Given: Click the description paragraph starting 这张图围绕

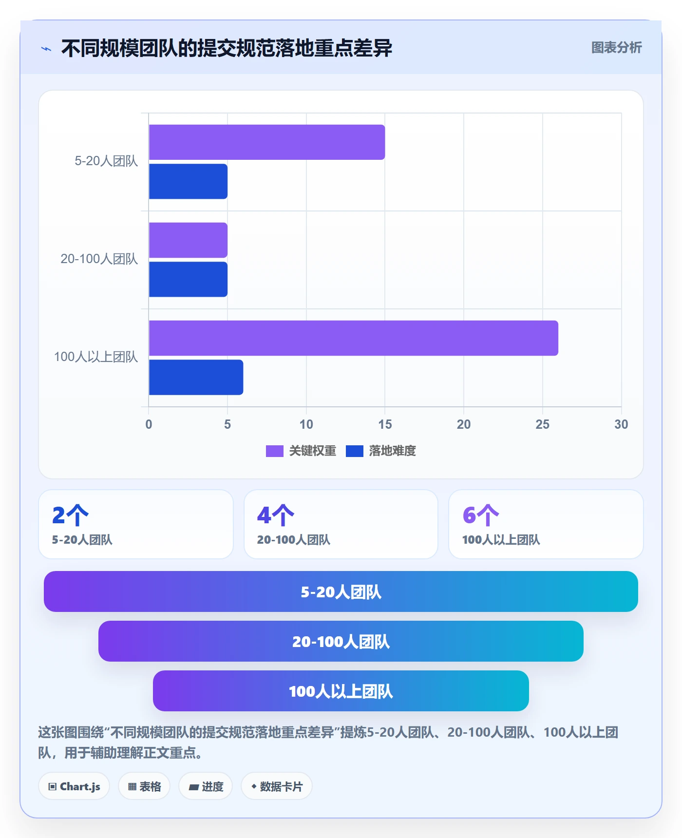Looking at the screenshot, I should 329,743.
